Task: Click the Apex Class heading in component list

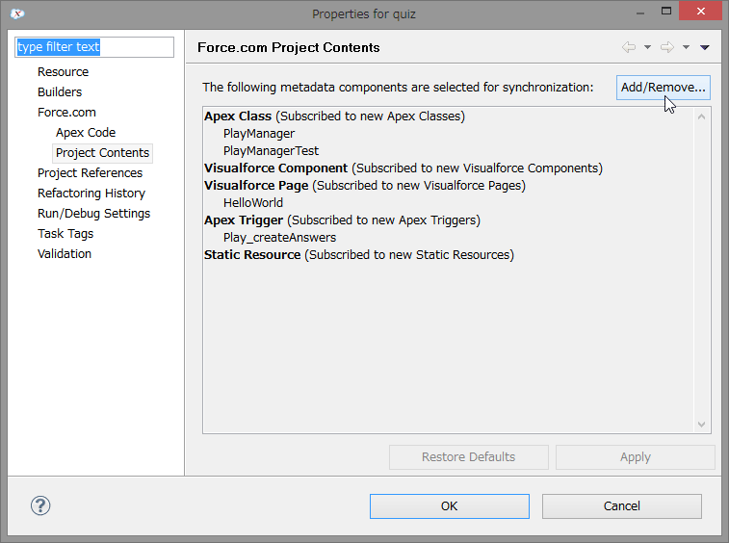Action: (x=238, y=116)
